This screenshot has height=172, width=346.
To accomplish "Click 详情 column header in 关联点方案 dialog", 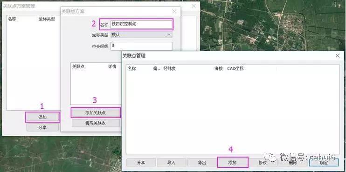I will (x=112, y=66).
